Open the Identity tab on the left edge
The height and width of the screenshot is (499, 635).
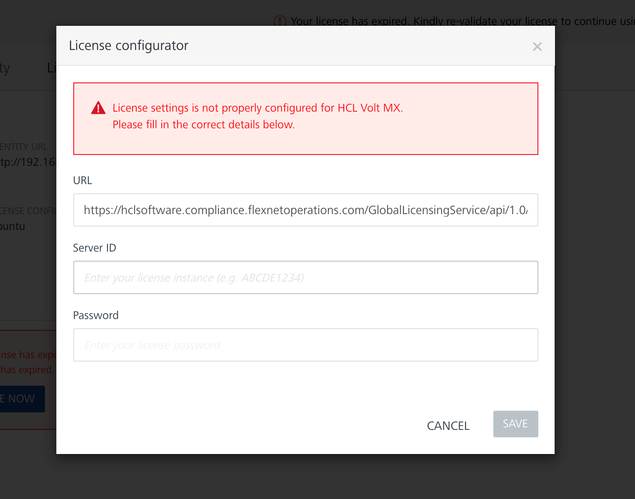coord(5,67)
